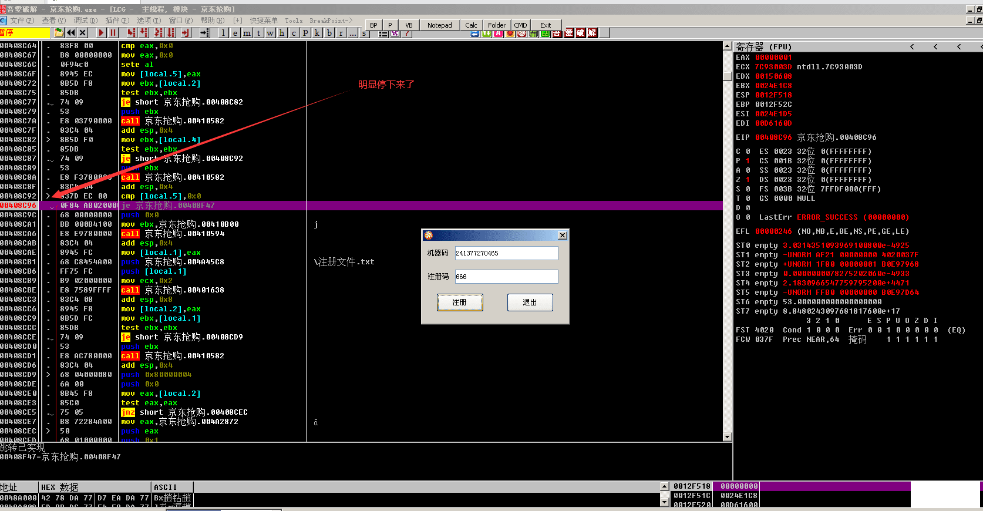Focus the 机器码 input field

point(506,253)
